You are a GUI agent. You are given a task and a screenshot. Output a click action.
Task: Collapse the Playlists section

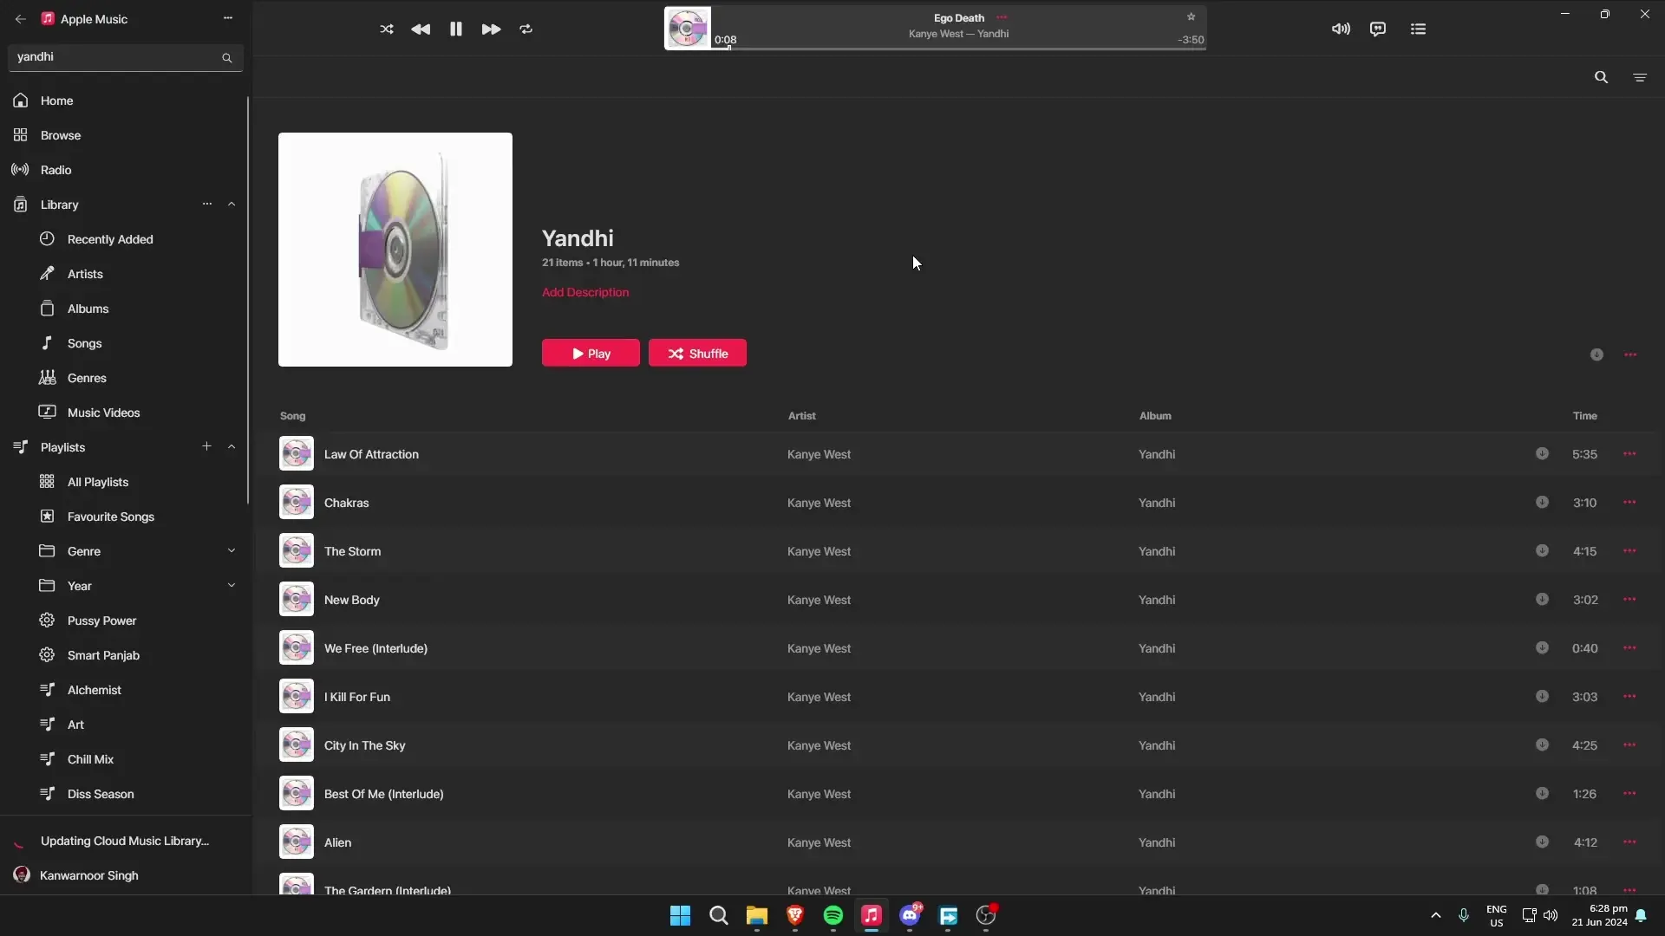click(232, 446)
